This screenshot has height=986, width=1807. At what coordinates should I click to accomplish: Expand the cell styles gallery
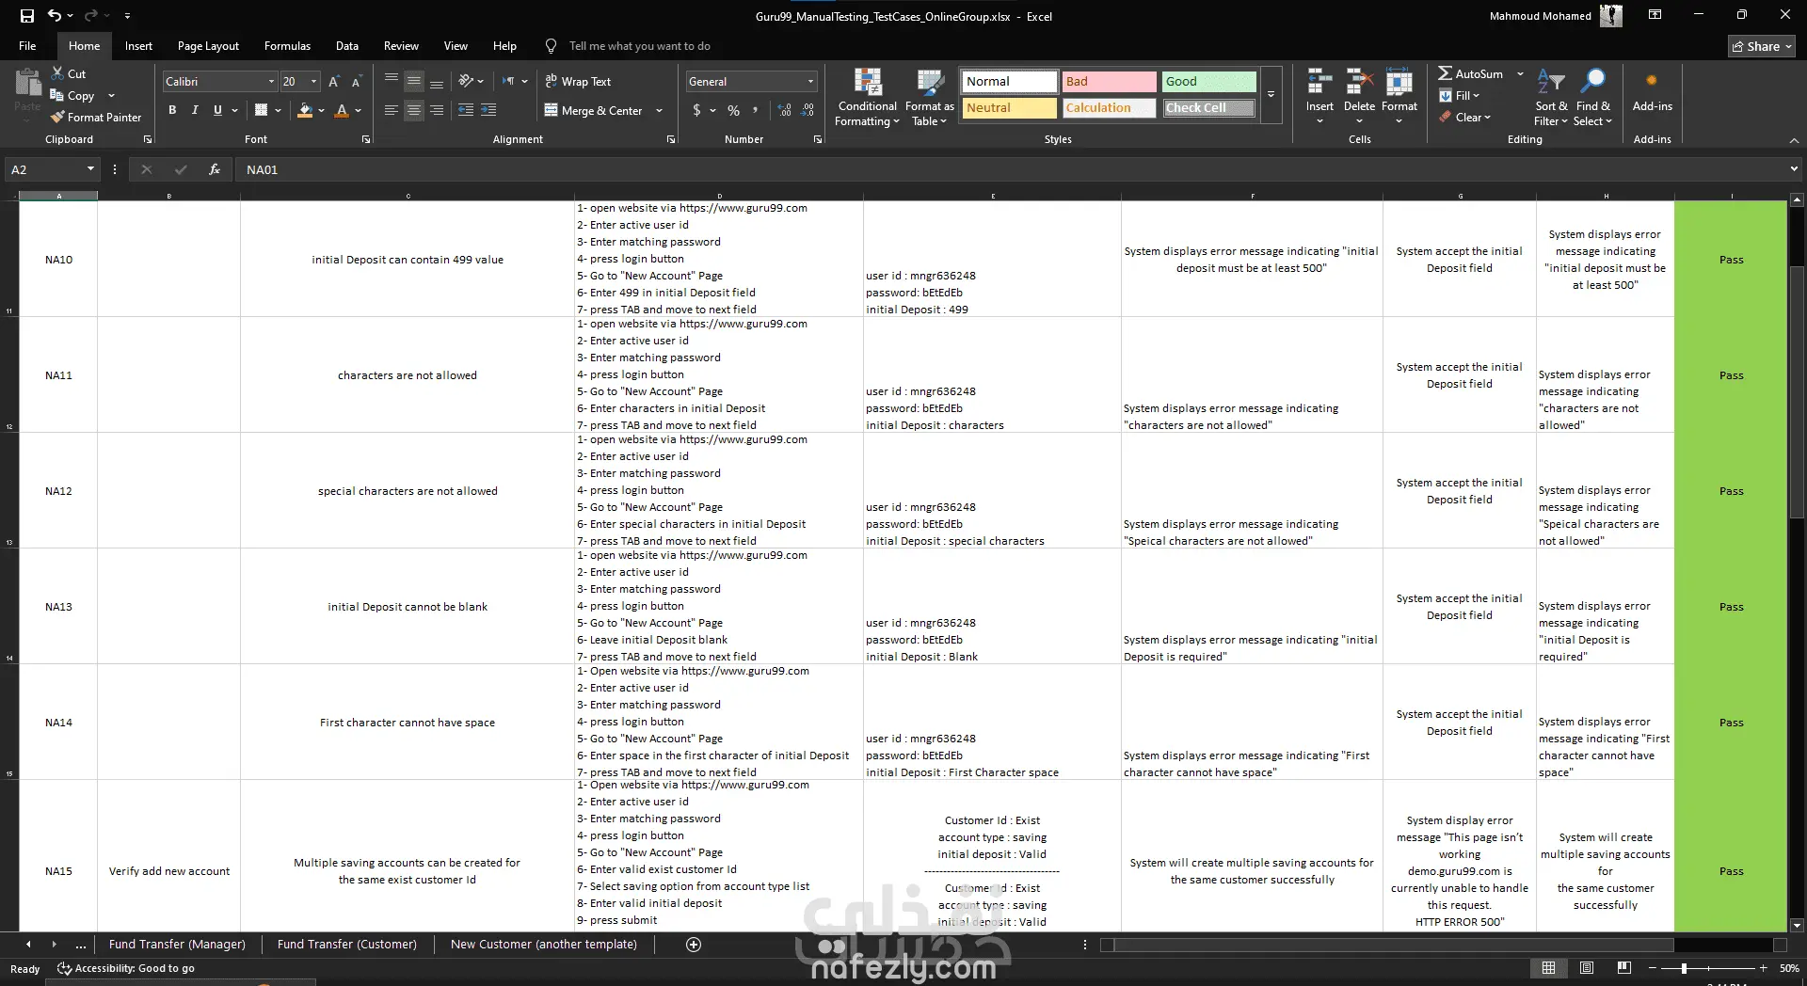point(1271,95)
